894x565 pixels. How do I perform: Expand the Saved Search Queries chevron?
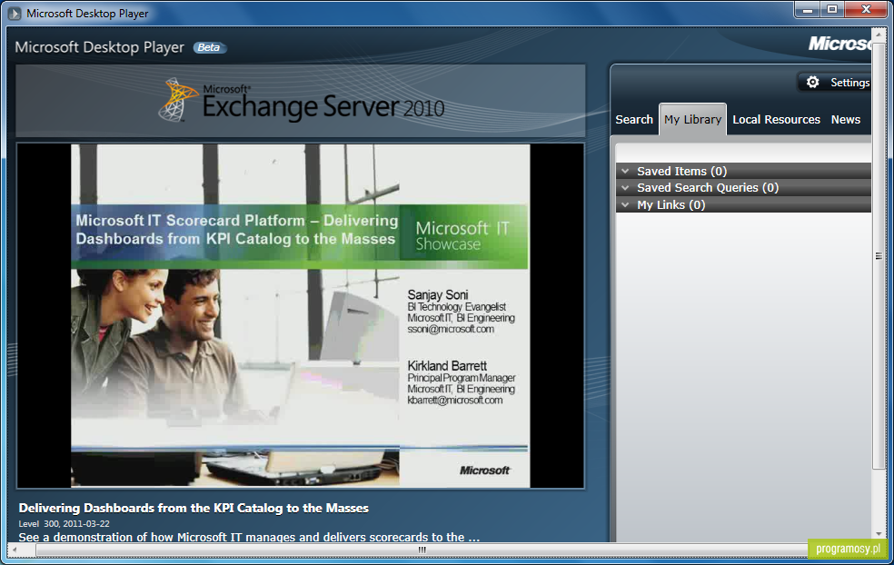click(625, 187)
